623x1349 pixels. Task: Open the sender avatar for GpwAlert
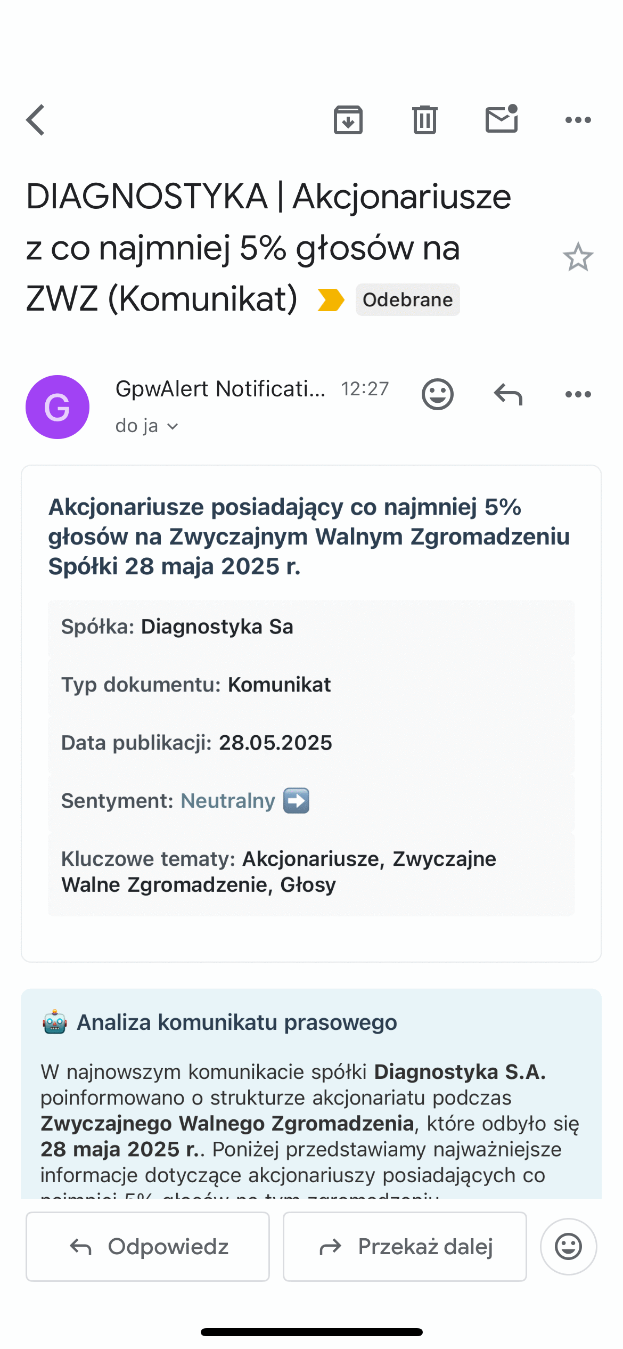pos(58,407)
